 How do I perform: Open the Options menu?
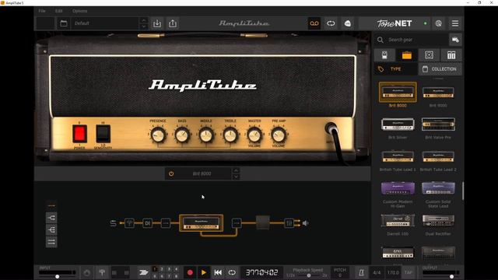click(79, 11)
